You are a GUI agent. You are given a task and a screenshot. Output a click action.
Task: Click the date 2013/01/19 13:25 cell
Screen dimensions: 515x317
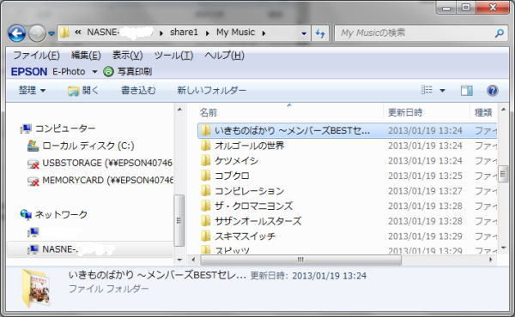425,176
